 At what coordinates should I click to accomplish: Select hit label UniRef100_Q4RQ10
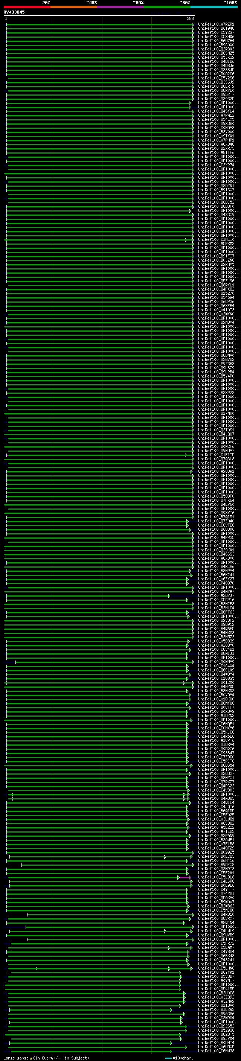point(216,914)
